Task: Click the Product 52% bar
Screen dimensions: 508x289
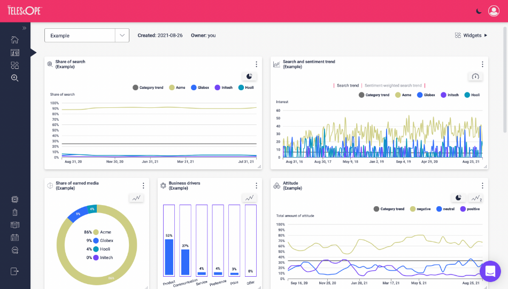Action: (169, 257)
